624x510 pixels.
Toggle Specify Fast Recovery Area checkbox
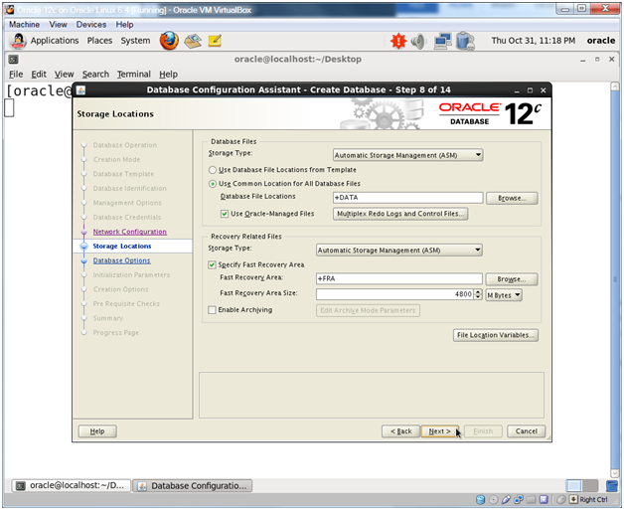point(212,264)
